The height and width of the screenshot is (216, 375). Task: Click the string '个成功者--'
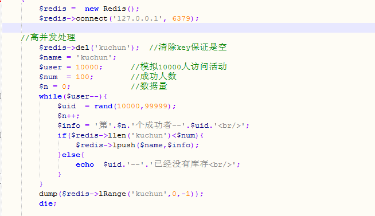point(158,125)
